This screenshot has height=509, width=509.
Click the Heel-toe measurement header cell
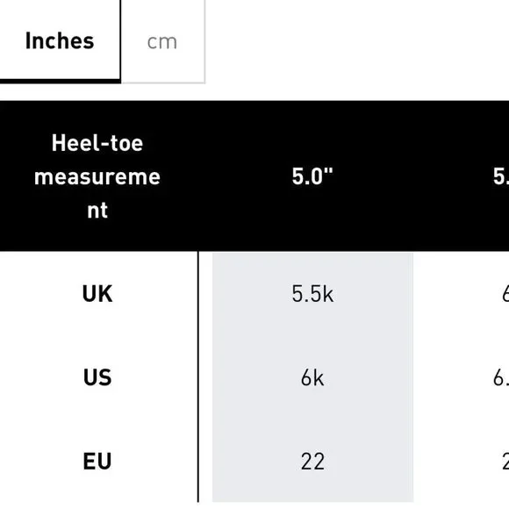[x=97, y=176]
